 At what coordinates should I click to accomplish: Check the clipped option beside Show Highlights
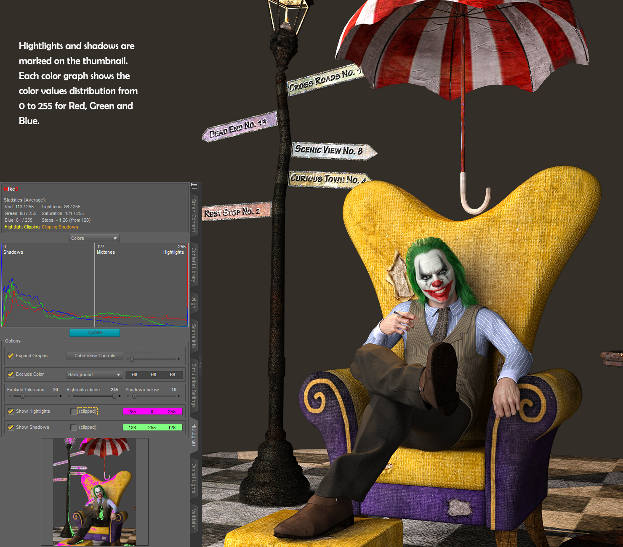pos(73,411)
